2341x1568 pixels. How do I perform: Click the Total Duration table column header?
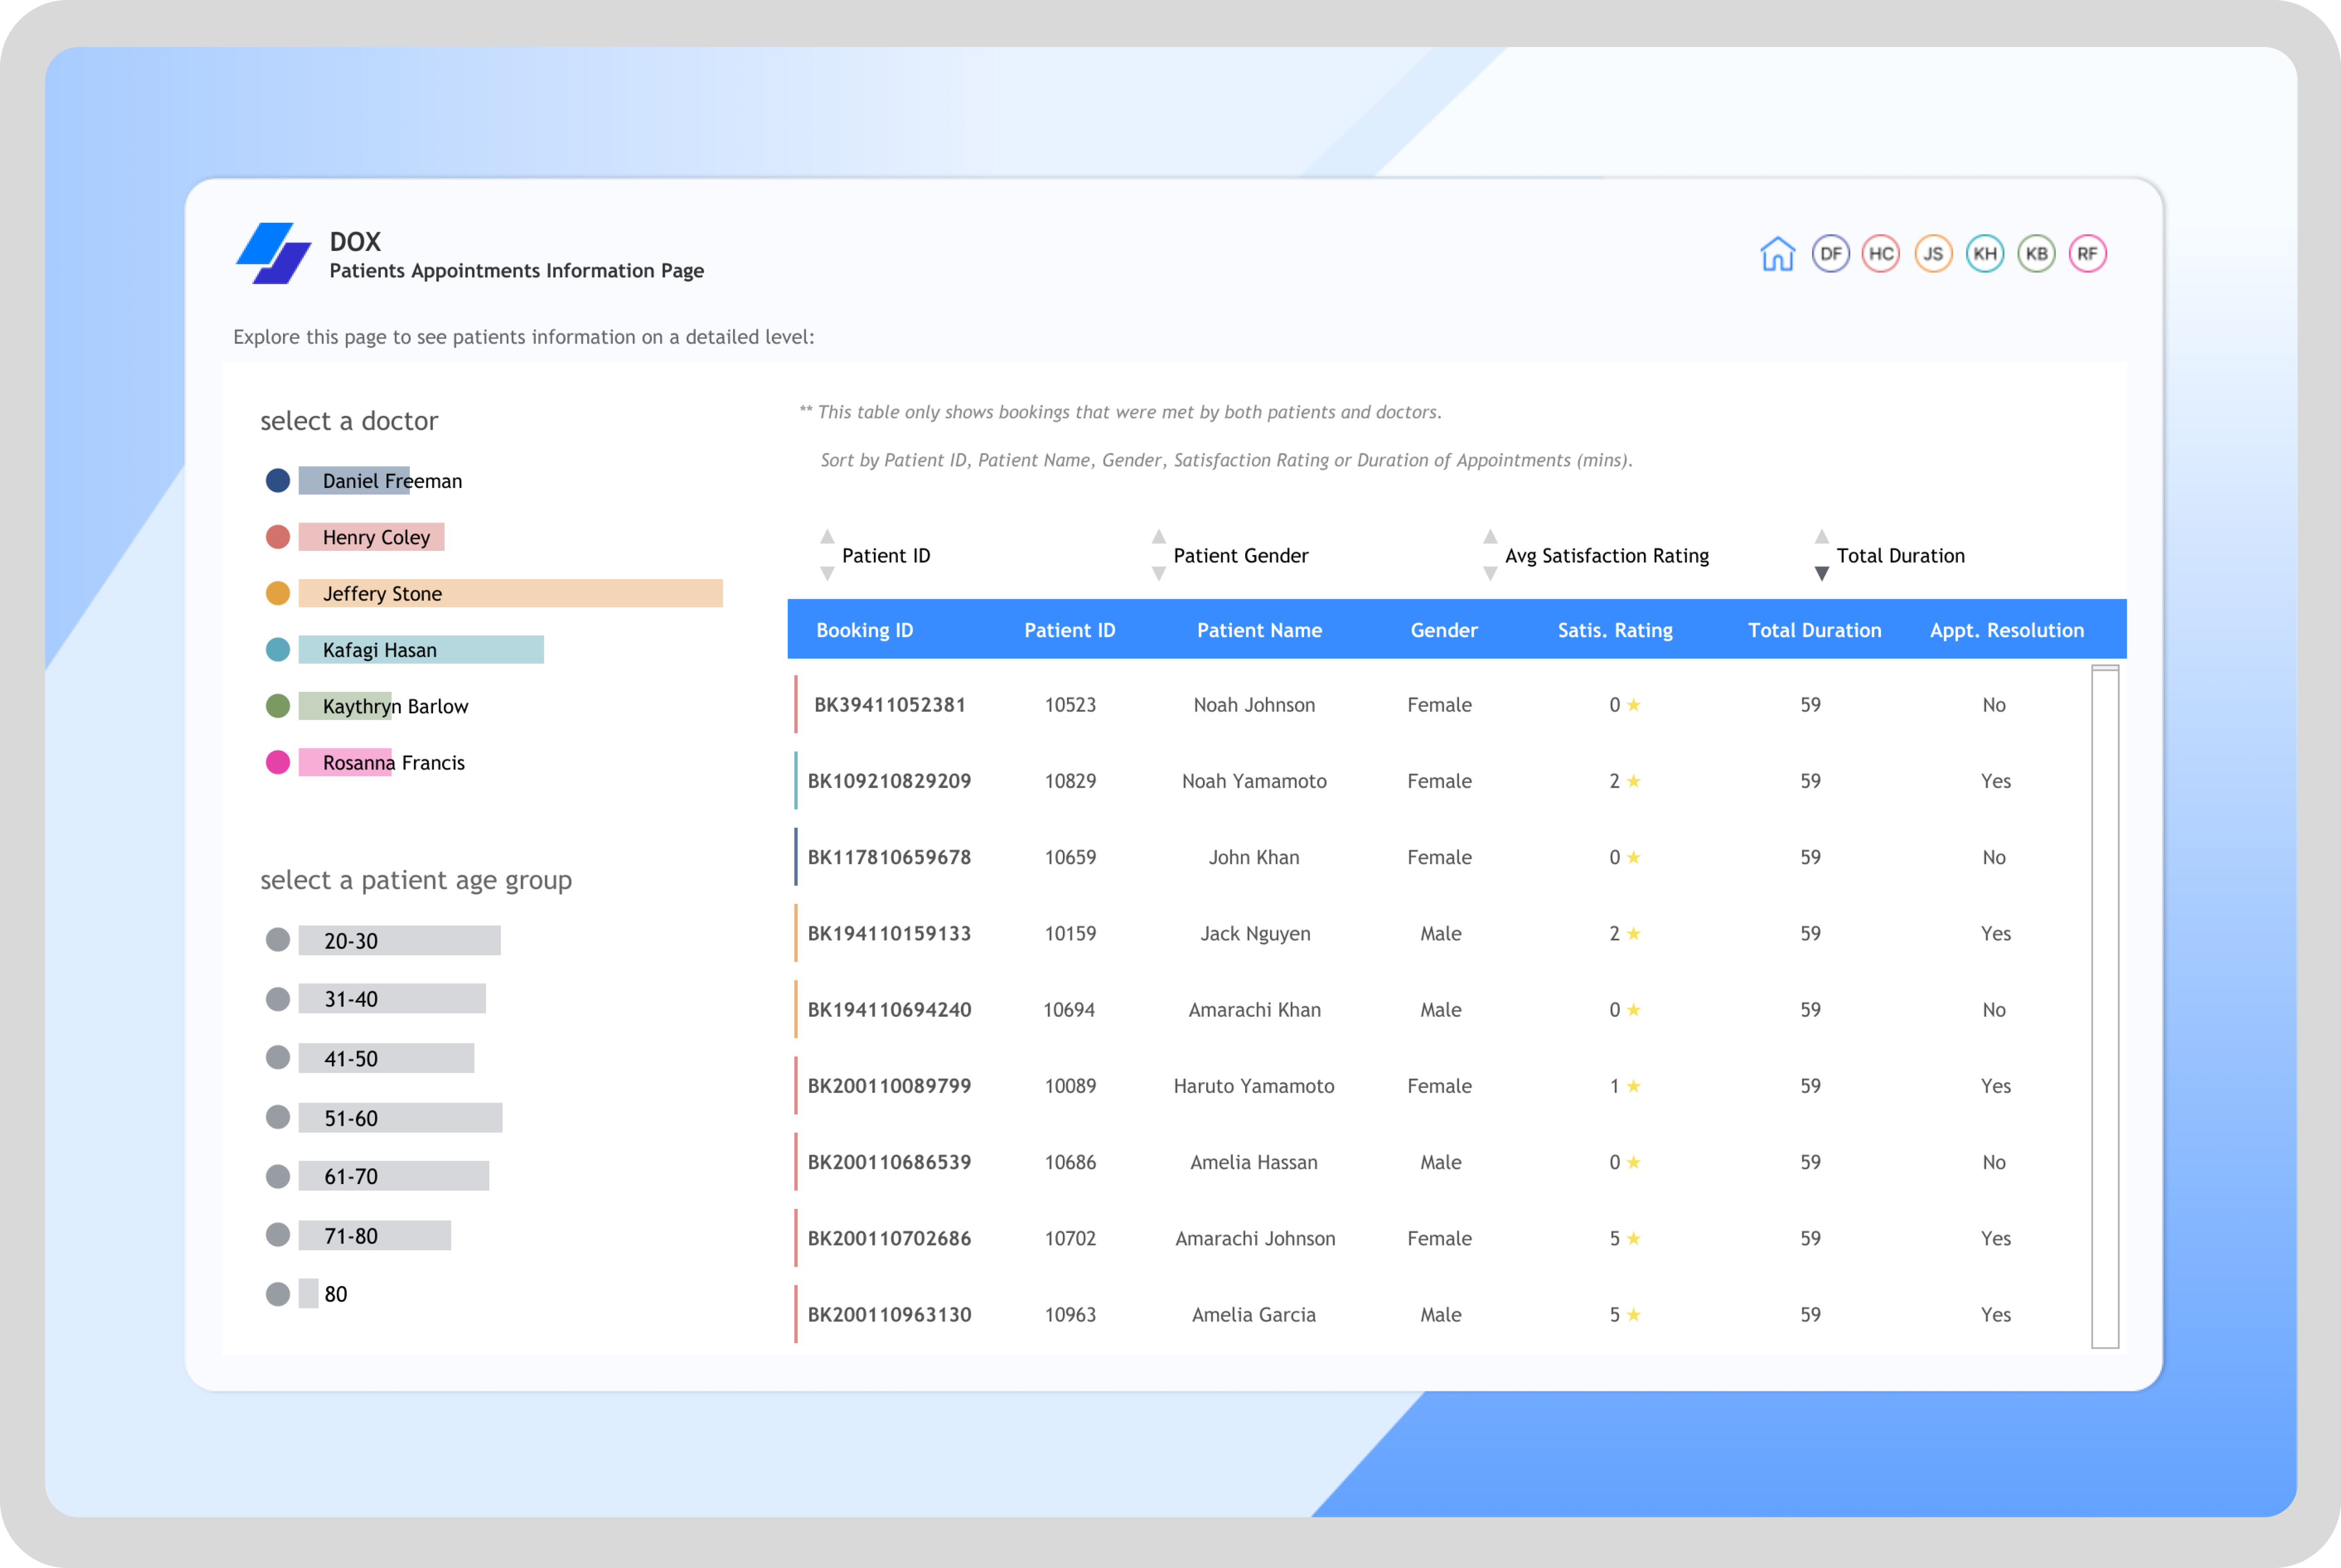click(1814, 630)
